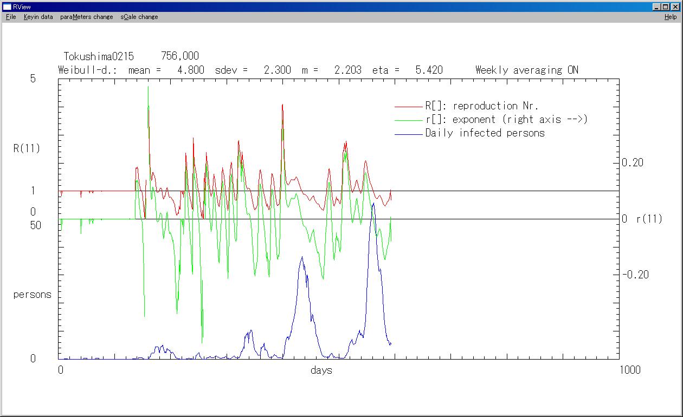Click the mean value '4.800'

pyautogui.click(x=191, y=70)
